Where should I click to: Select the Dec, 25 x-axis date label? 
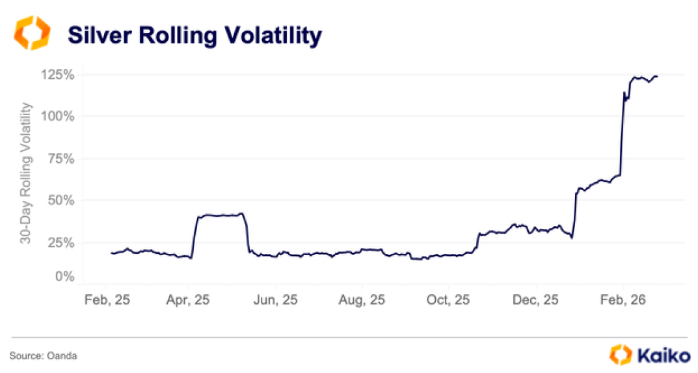(536, 301)
